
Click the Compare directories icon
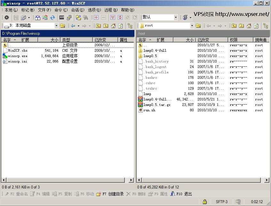38,18
